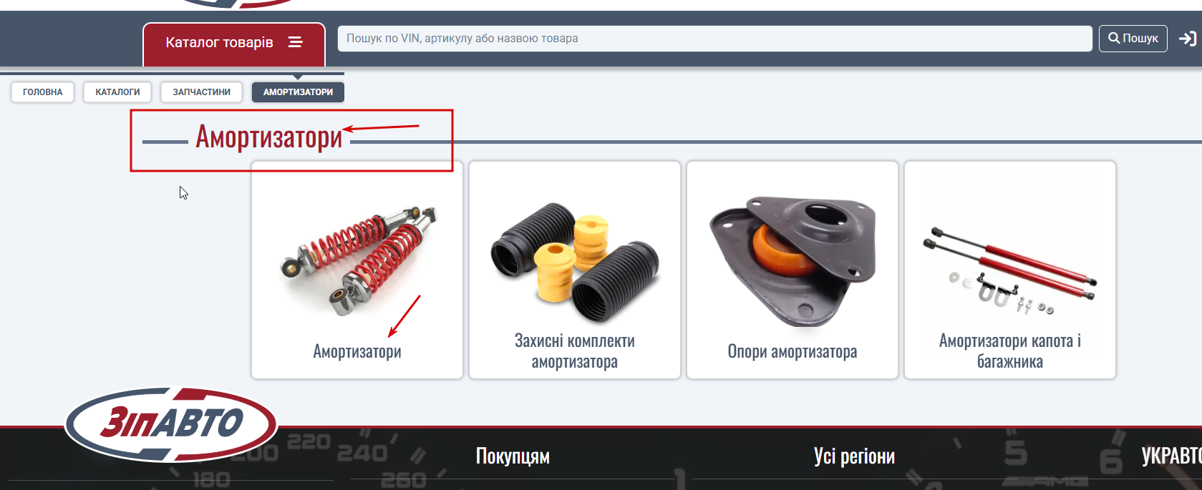Image resolution: width=1202 pixels, height=490 pixels.
Task: Open Захисні комплекти амортизатора link
Action: coord(575,351)
